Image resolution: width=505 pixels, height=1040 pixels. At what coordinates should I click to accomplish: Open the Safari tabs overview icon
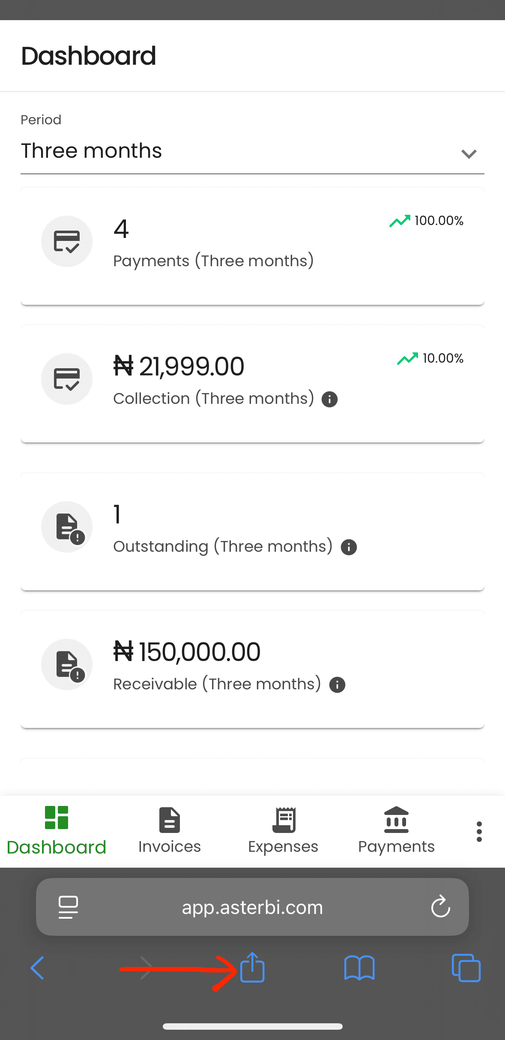[x=466, y=968]
